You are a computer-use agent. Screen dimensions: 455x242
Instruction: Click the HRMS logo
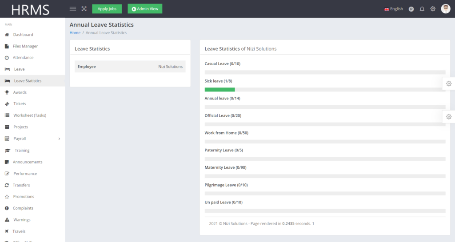pos(30,10)
